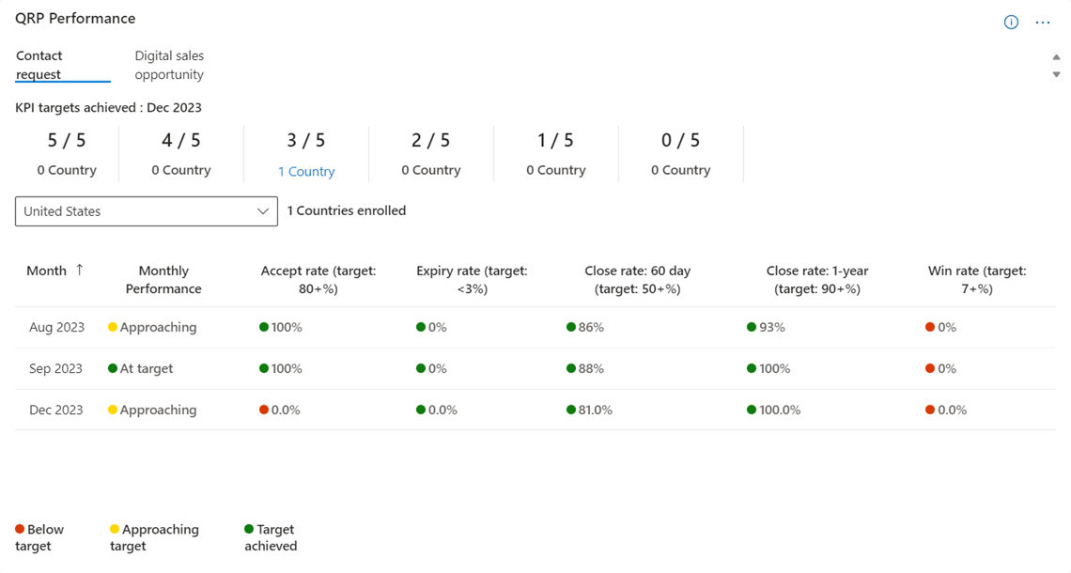Click yellow Approaching dot for Aug 2023
1071x573 pixels.
click(113, 327)
